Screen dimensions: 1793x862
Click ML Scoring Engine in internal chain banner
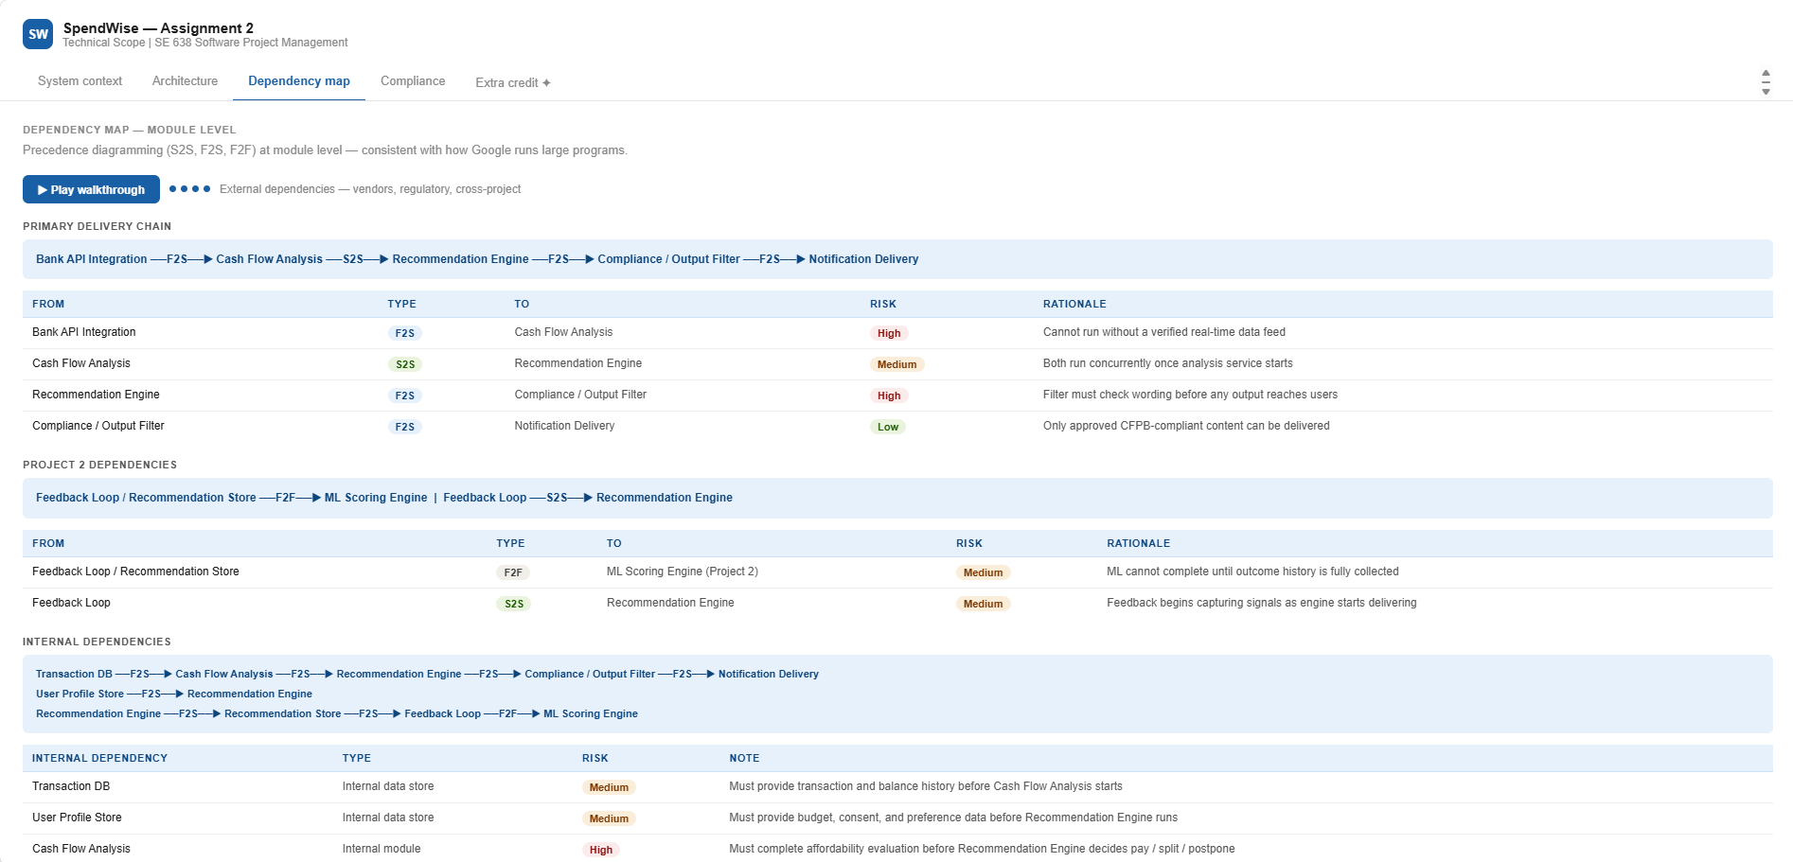tap(591, 714)
